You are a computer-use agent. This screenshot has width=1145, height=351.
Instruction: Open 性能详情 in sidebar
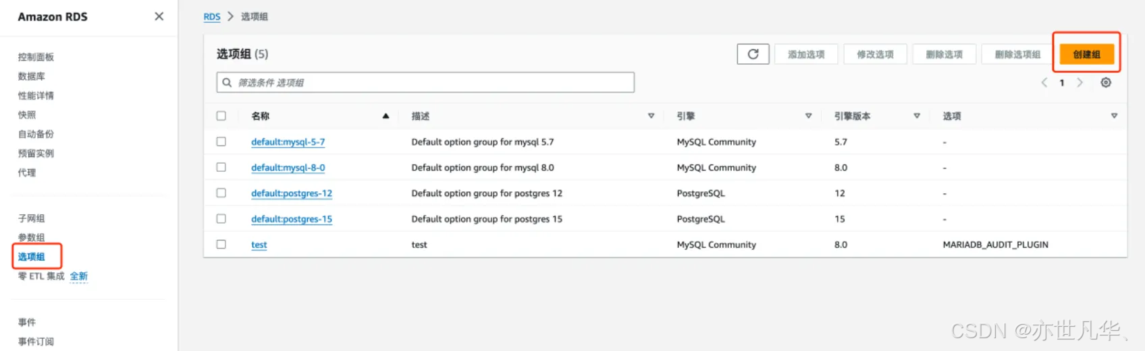36,96
